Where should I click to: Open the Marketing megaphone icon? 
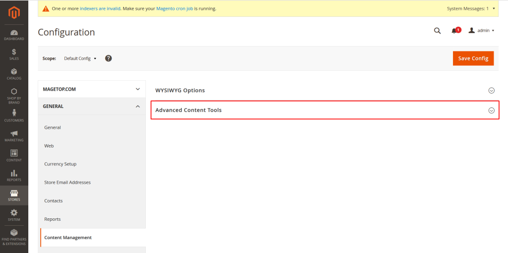(14, 134)
